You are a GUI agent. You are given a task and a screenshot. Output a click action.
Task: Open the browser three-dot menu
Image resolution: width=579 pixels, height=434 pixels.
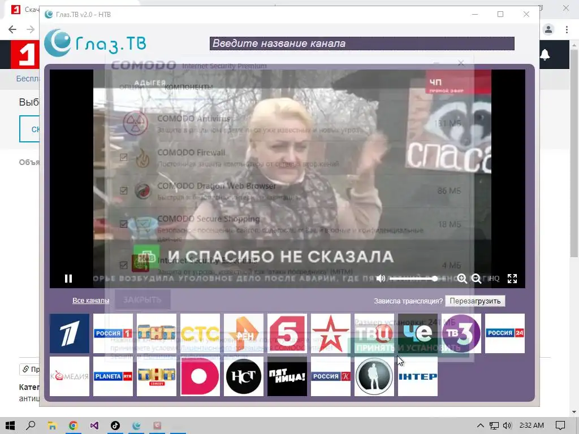click(567, 29)
